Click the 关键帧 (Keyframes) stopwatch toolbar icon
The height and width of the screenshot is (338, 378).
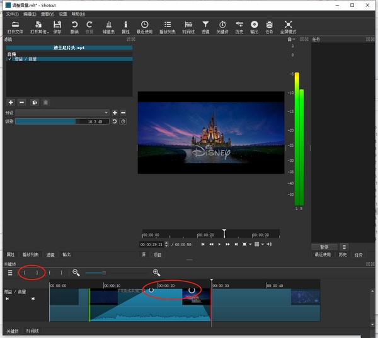point(222,25)
